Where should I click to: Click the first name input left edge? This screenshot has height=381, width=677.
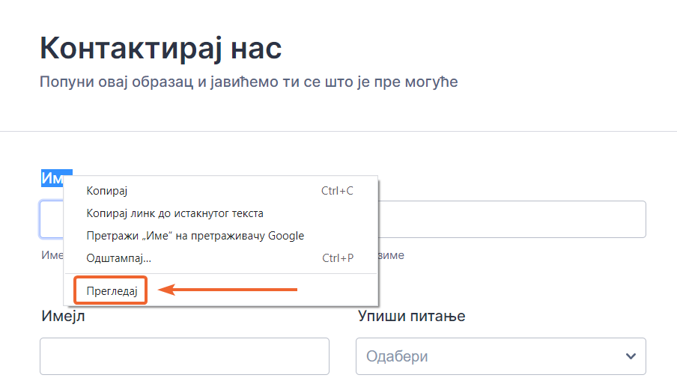tap(51, 219)
